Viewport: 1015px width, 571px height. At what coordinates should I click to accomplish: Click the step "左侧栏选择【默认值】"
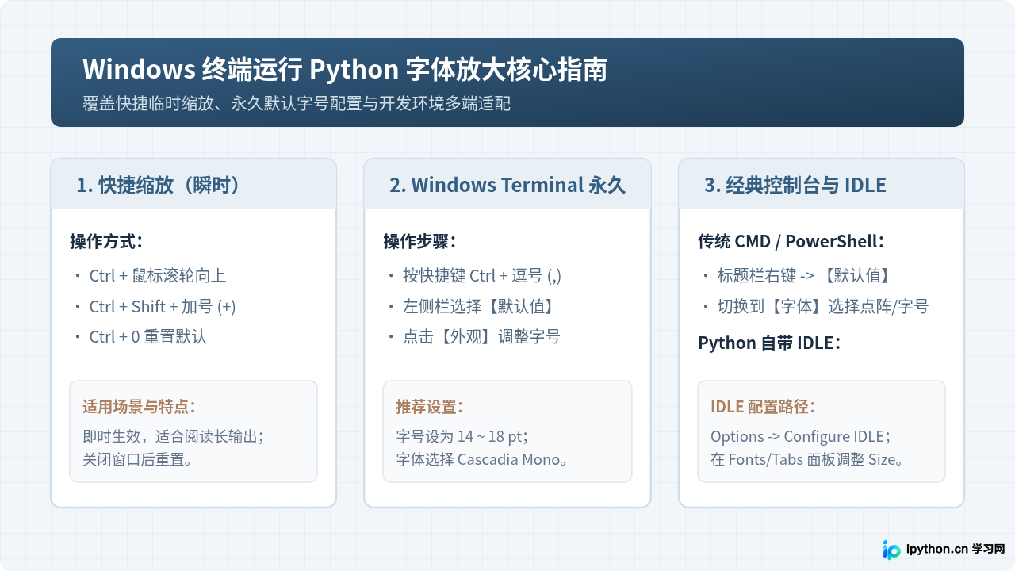(478, 306)
